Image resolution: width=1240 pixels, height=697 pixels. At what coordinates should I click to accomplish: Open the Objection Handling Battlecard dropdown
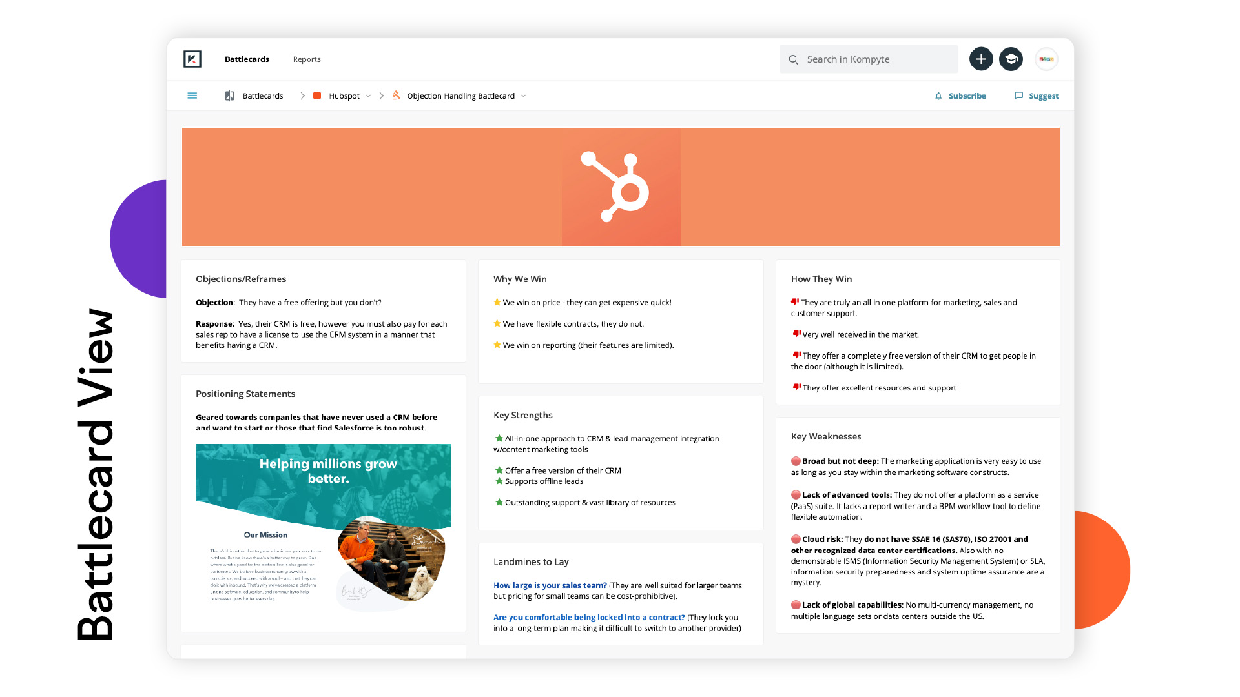point(524,96)
